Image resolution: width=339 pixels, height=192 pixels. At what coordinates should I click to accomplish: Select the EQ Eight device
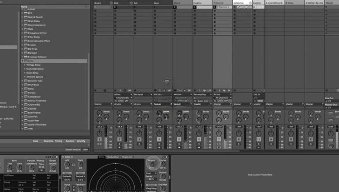32,53
